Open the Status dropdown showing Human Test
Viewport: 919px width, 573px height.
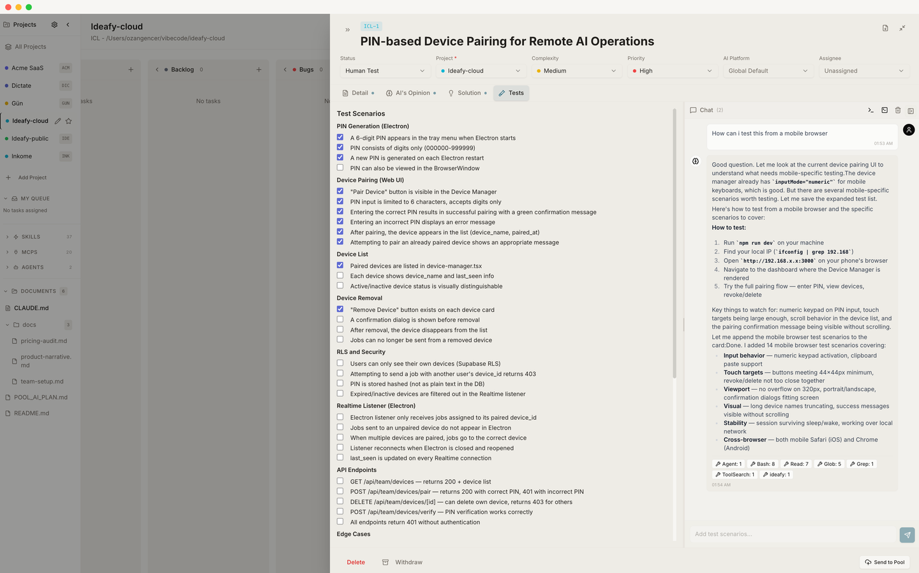click(385, 71)
